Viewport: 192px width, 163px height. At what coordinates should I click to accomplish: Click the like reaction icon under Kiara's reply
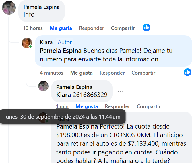pyautogui.click(x=188, y=72)
